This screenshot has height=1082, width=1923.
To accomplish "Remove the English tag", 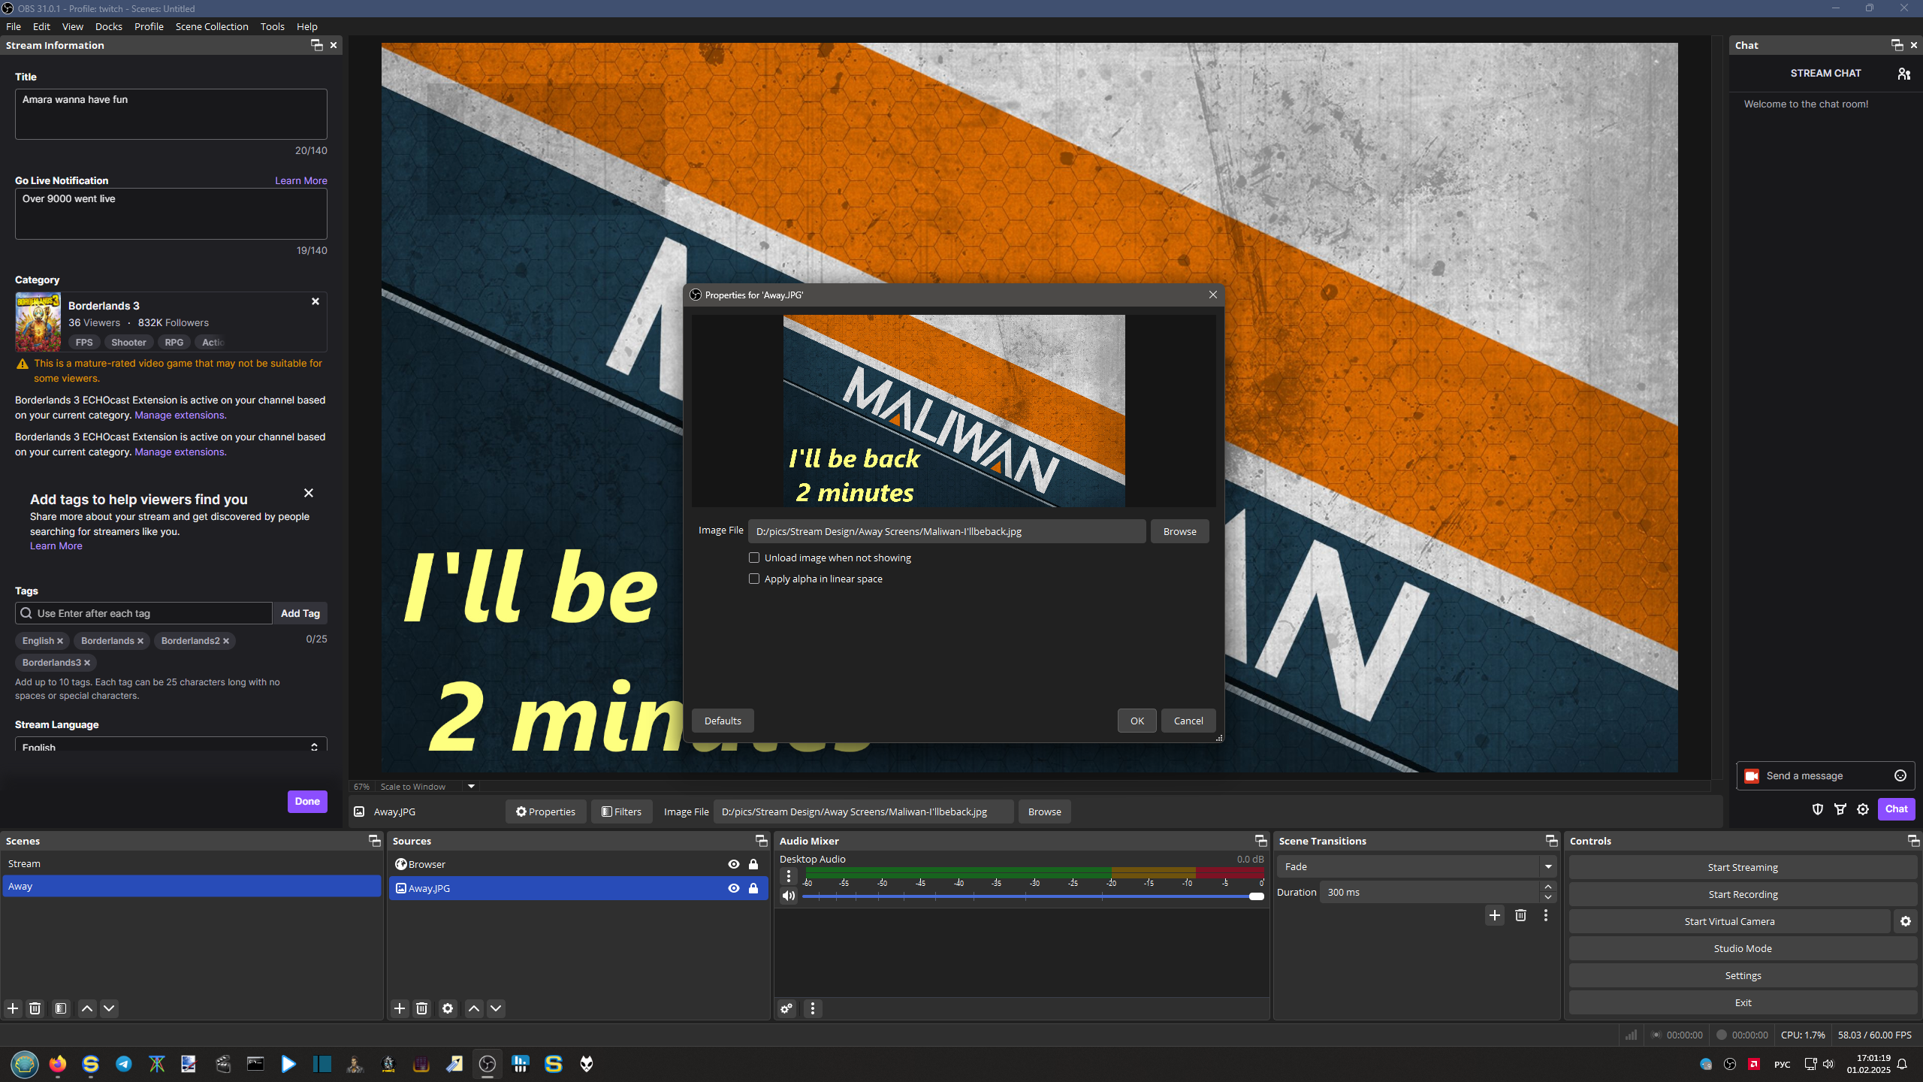I will click(60, 641).
